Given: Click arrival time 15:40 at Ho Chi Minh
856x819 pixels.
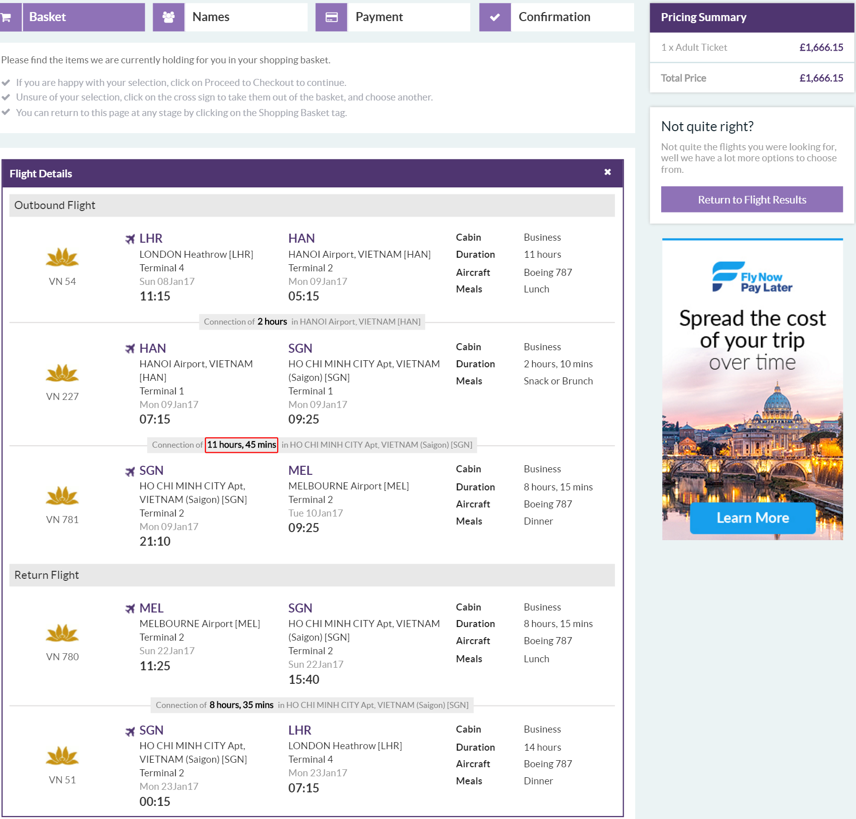Looking at the screenshot, I should tap(304, 679).
